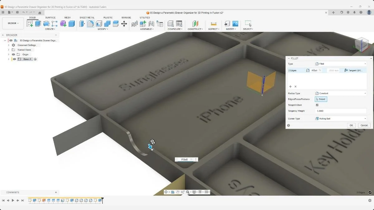Click the Look At icon in the navigation bar
The width and height of the screenshot is (374, 210).
pos(173,192)
